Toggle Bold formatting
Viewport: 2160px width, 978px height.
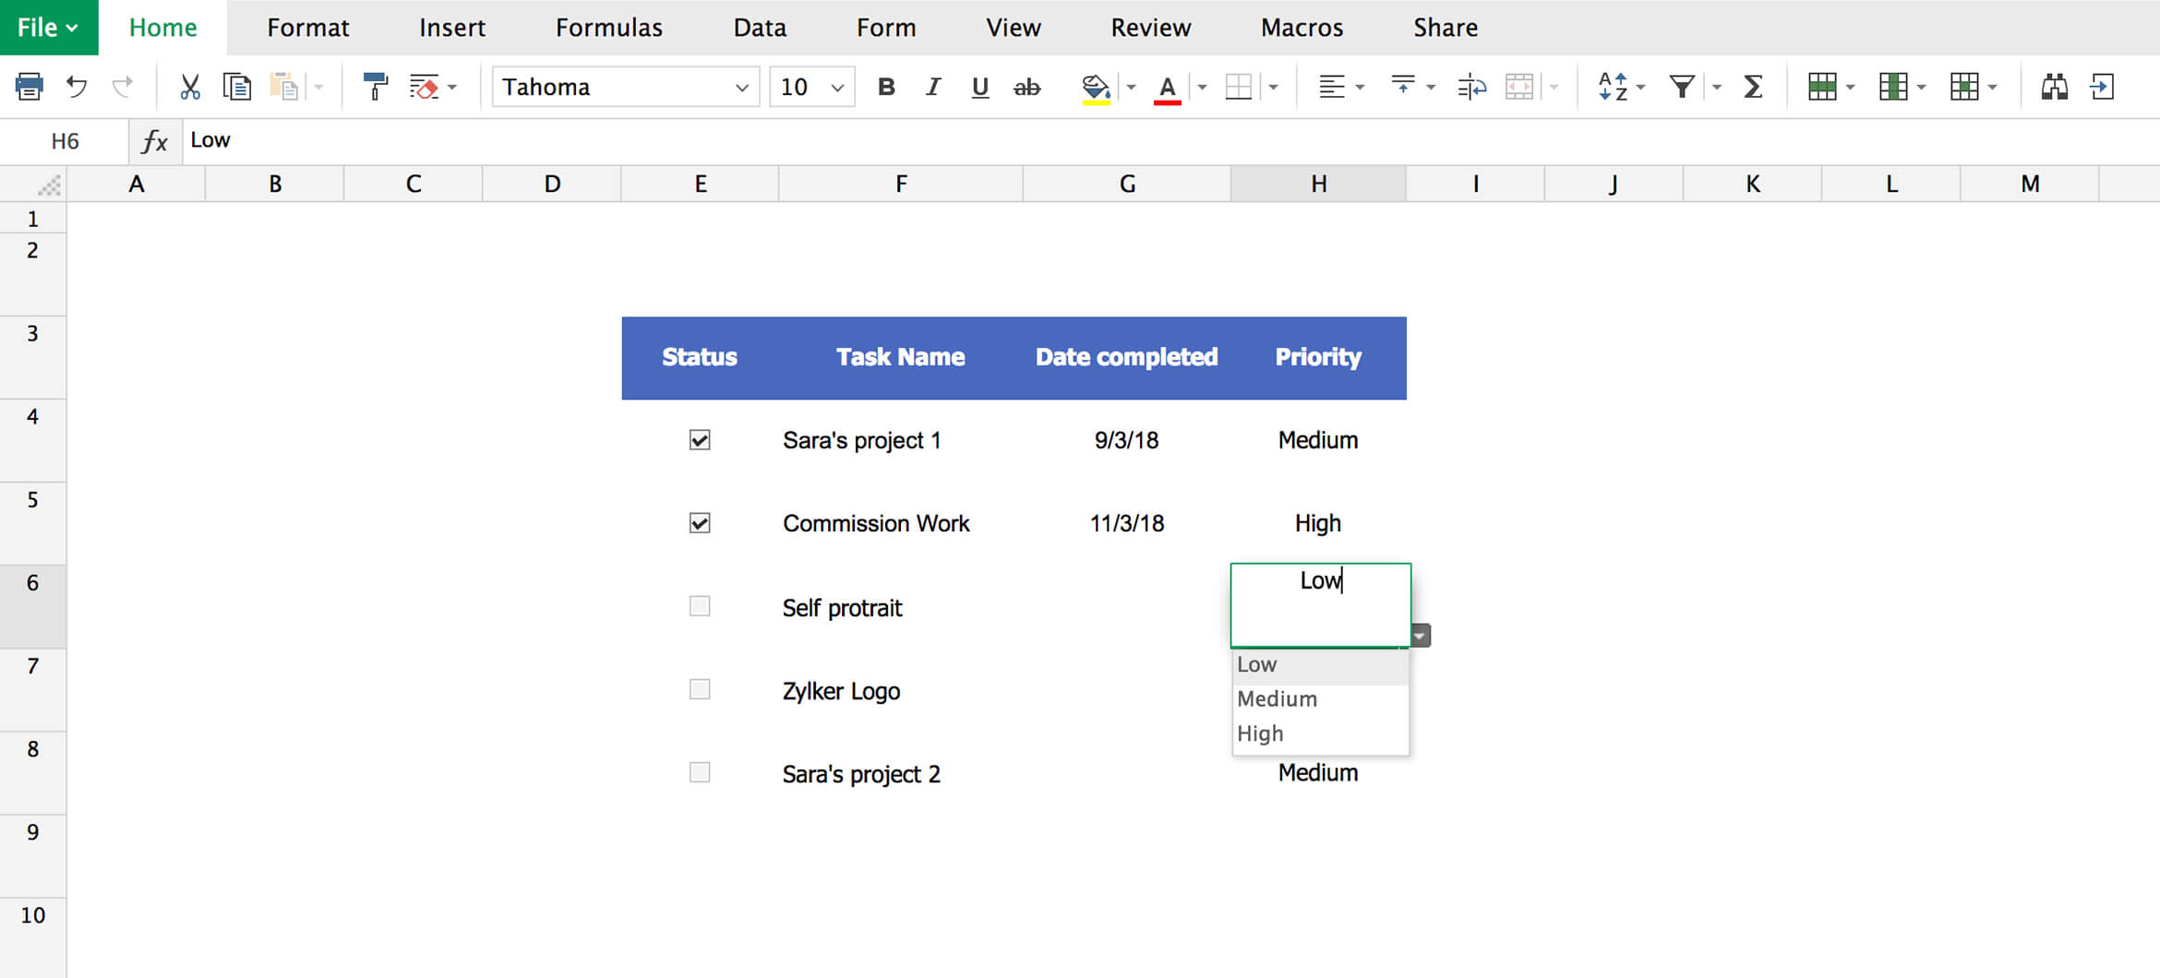click(x=886, y=87)
